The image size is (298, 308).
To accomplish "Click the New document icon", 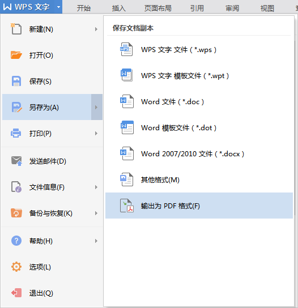I will click(x=16, y=29).
